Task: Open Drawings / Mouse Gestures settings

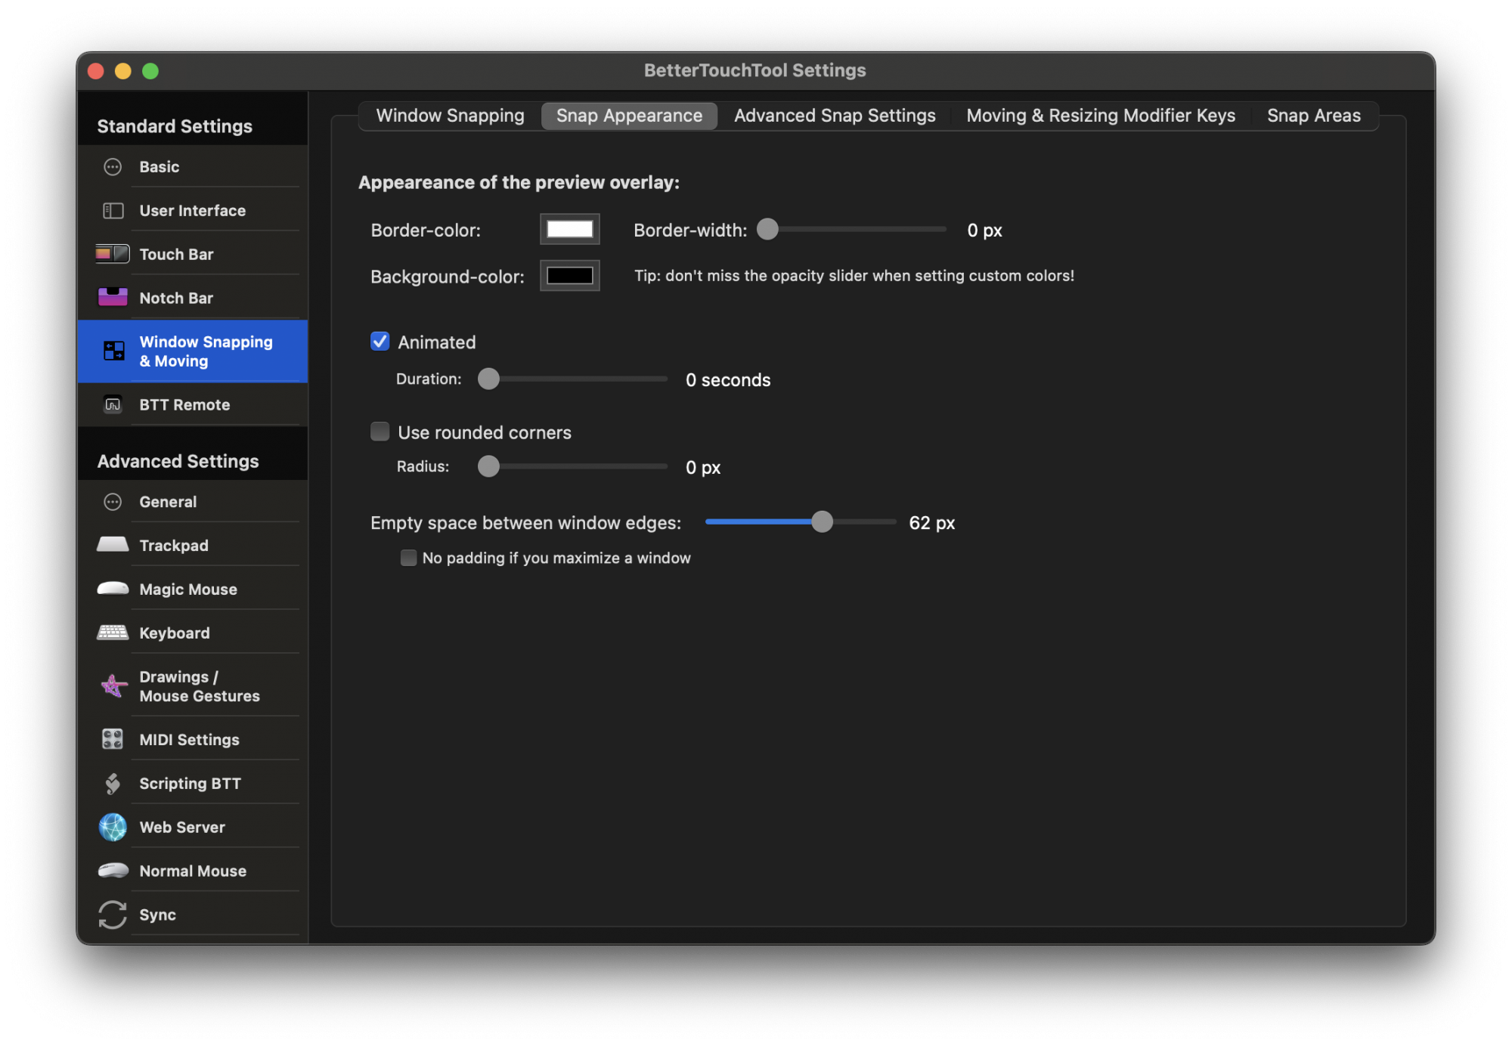Action: [x=192, y=686]
